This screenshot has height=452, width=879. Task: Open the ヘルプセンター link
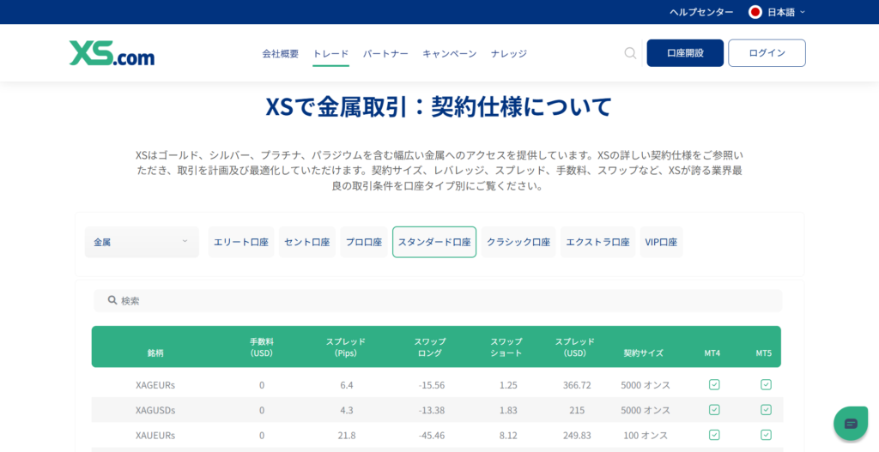point(701,12)
